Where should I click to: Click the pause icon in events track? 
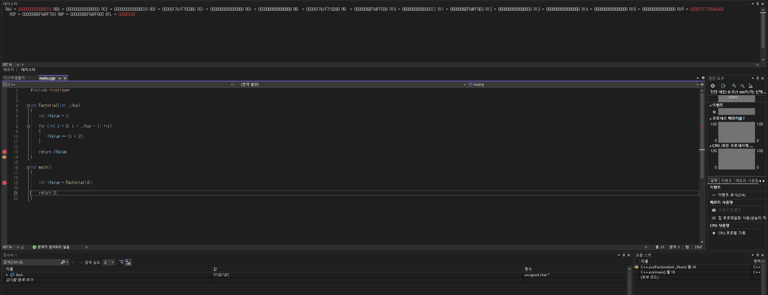click(714, 112)
